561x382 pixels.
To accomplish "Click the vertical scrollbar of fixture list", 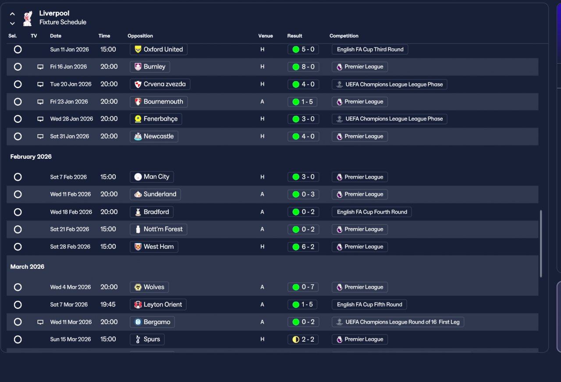I will pos(541,243).
